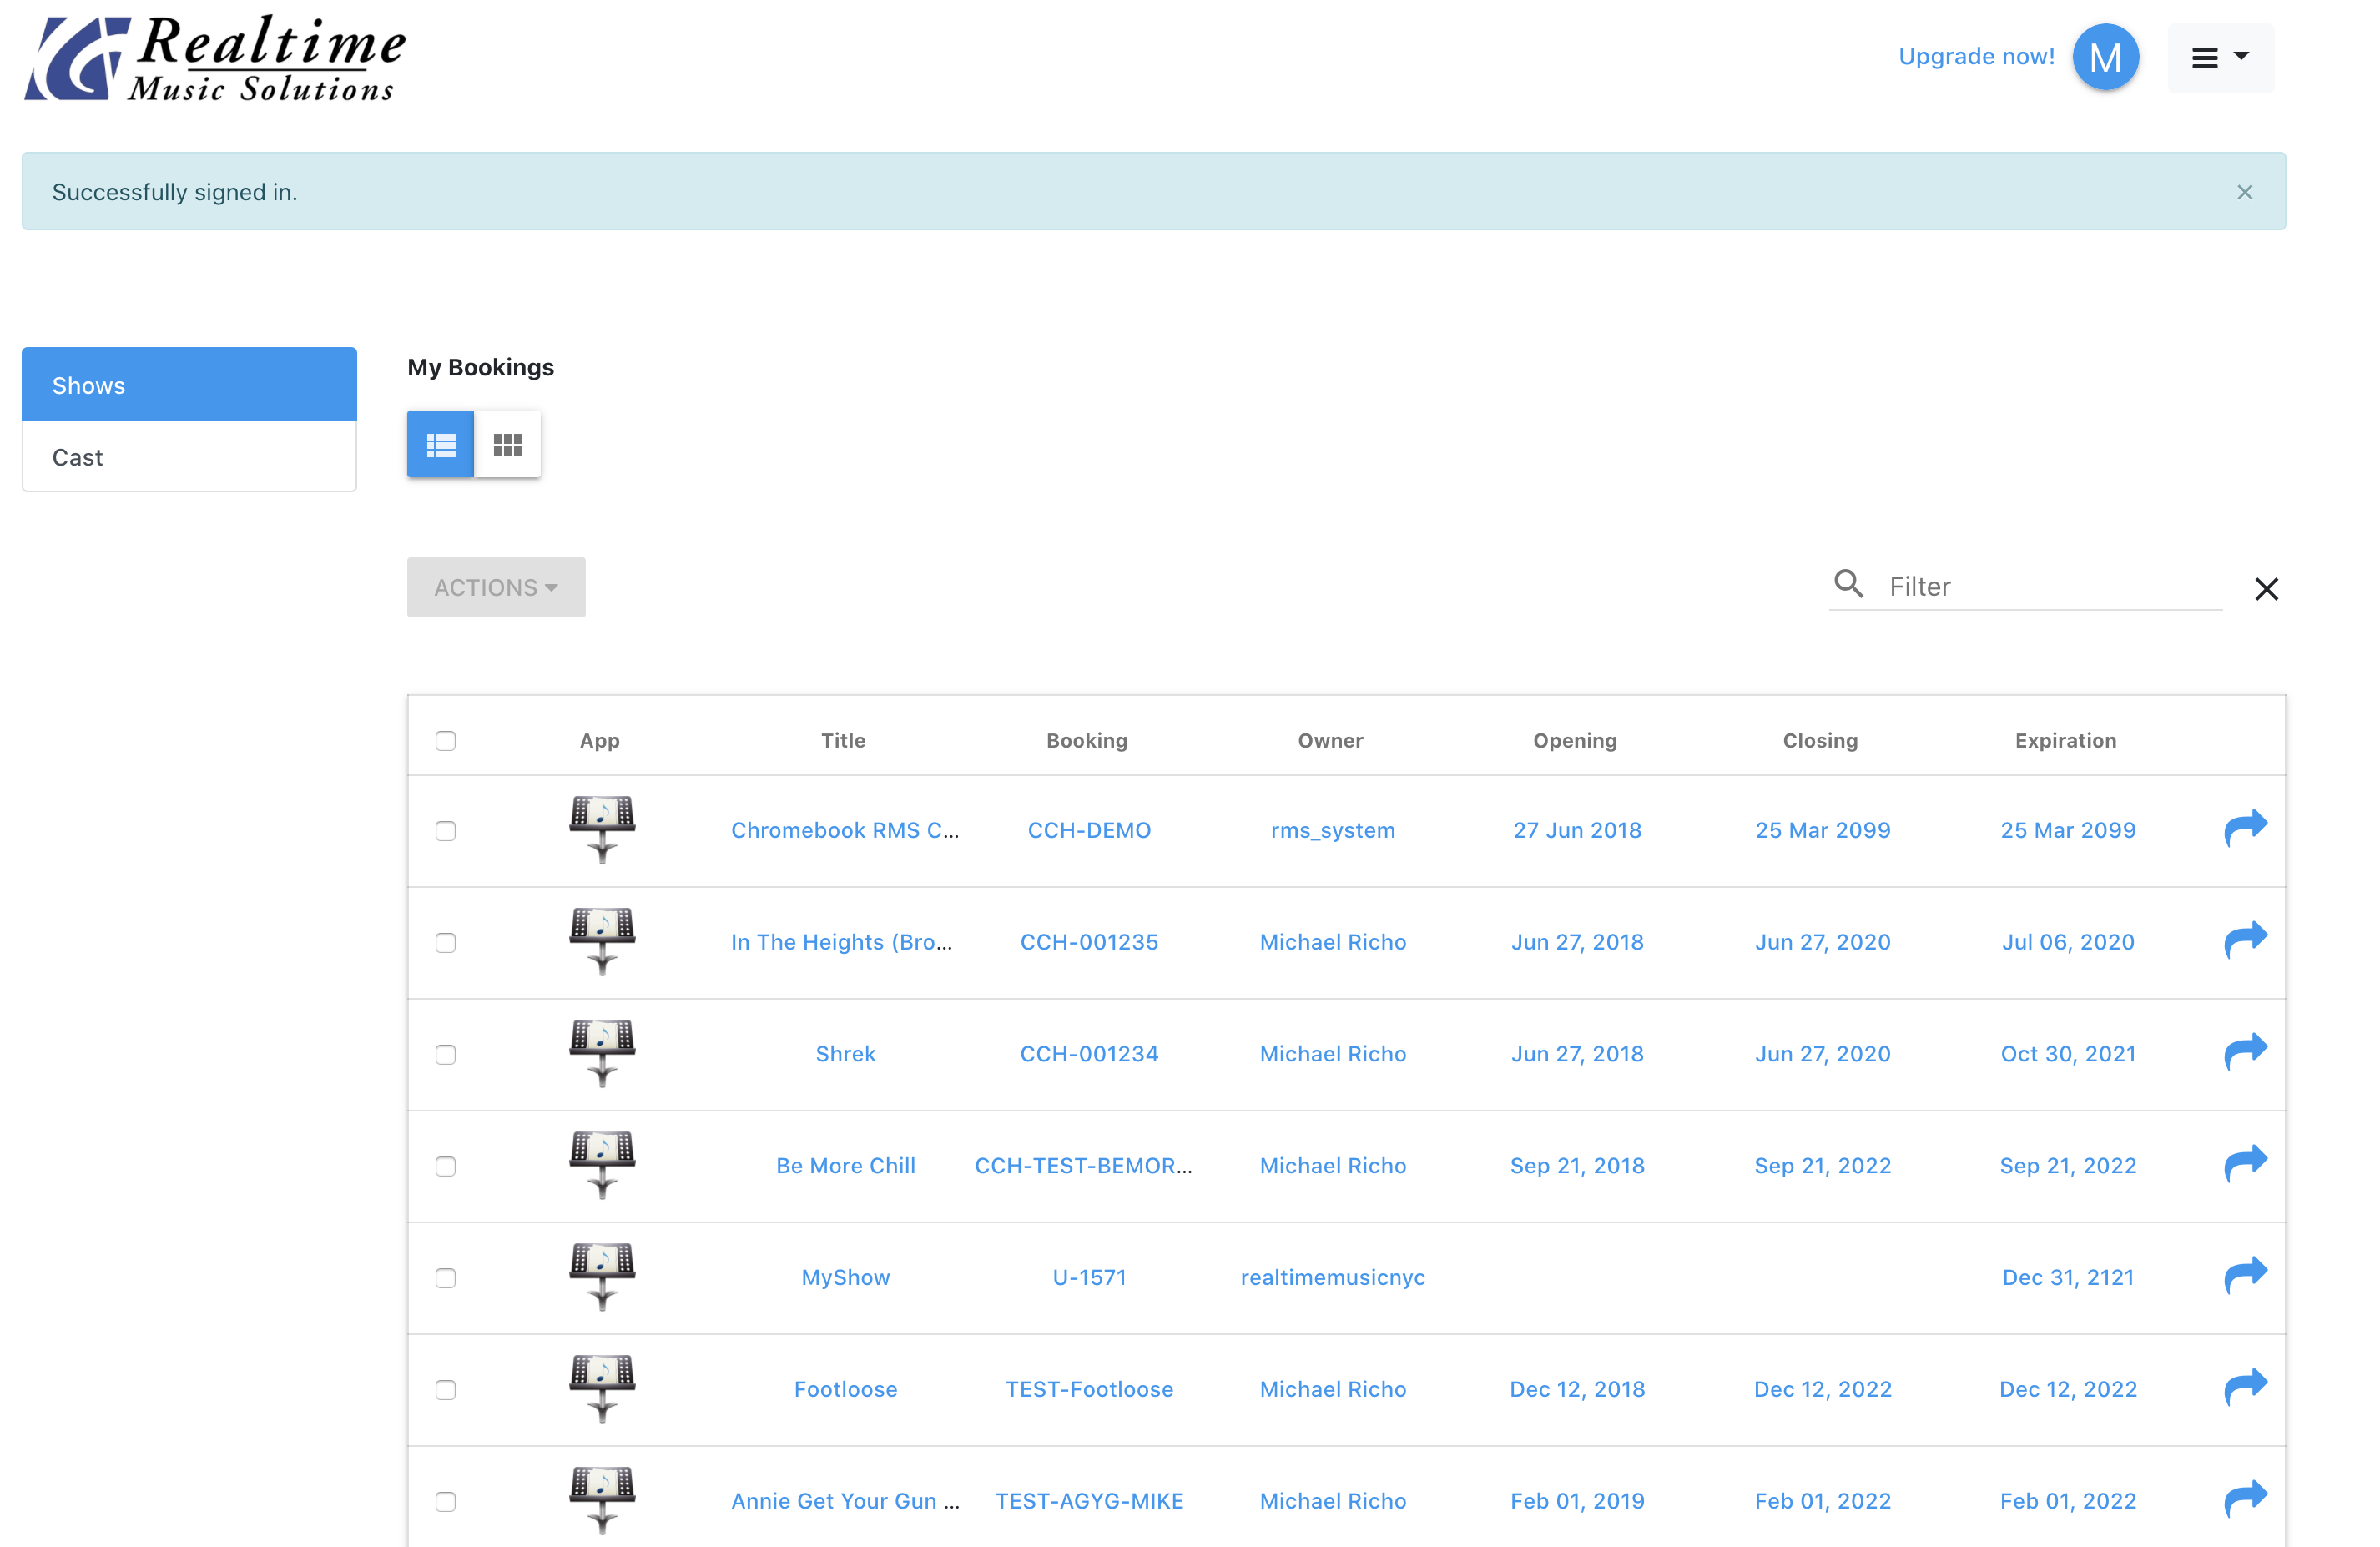This screenshot has height=1547, width=2380.
Task: Clear the filter with X icon
Action: pyautogui.click(x=2266, y=589)
